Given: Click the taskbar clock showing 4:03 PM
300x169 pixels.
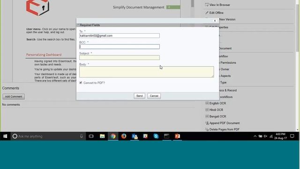Looking at the screenshot, I should point(280,136).
